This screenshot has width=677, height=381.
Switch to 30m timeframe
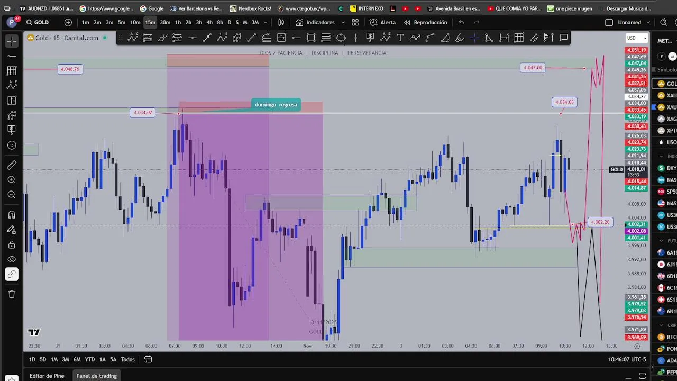tap(165, 22)
